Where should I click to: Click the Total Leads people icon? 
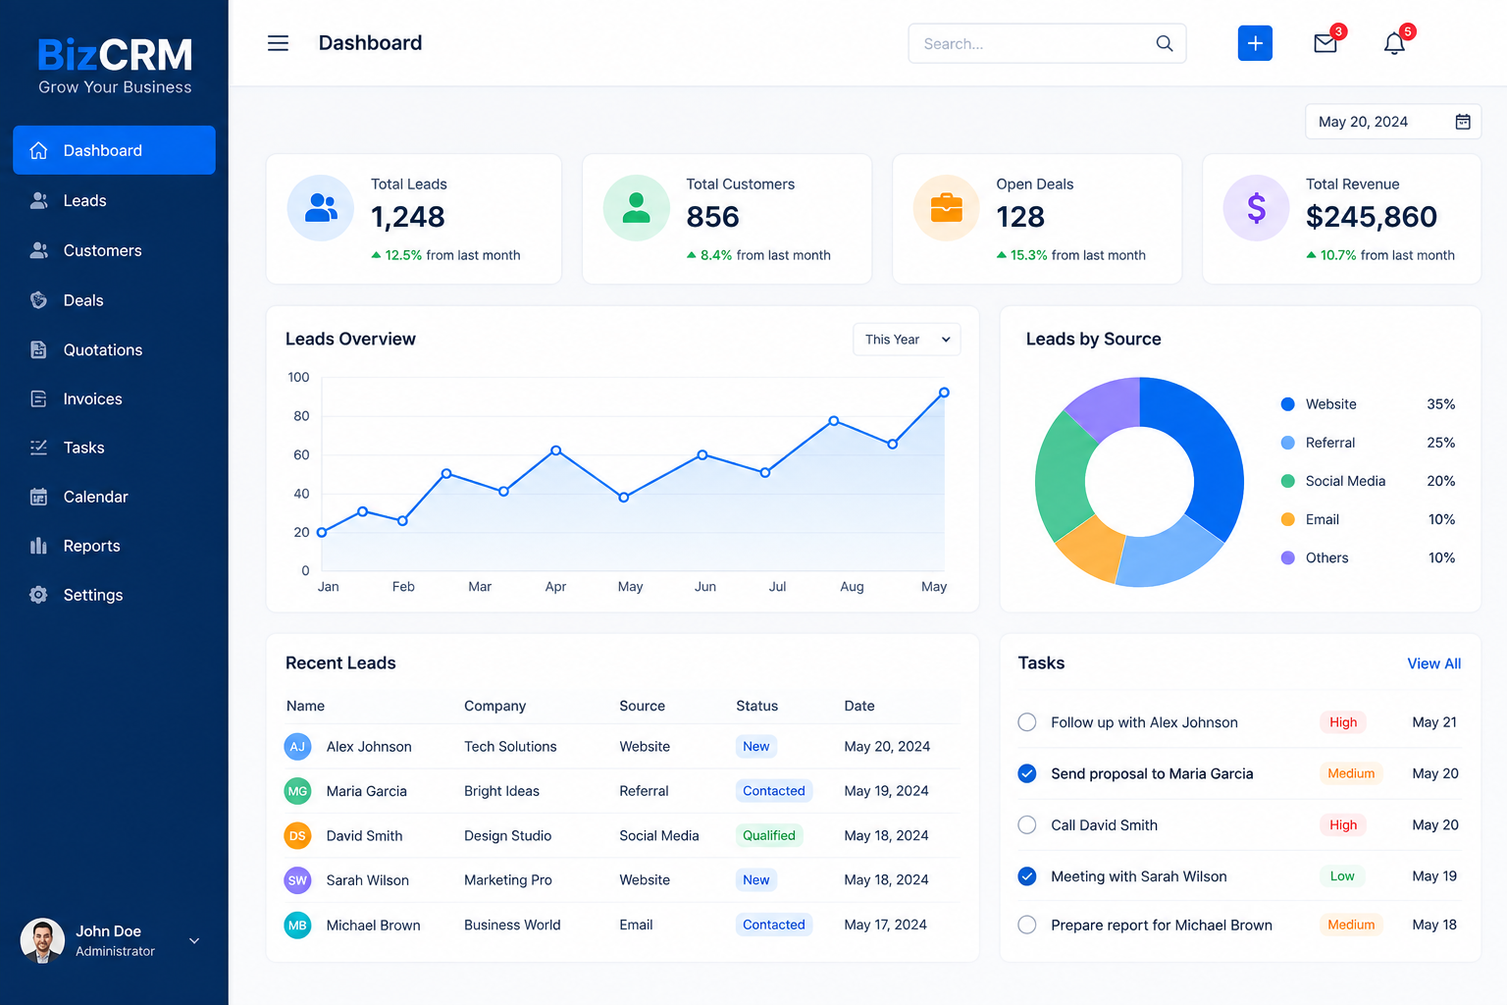tap(321, 208)
